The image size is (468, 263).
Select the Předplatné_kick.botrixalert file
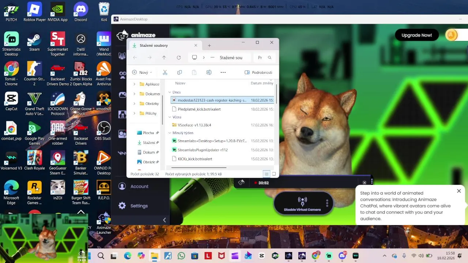(x=222, y=109)
